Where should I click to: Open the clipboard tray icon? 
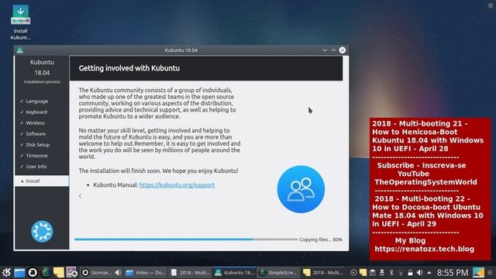pos(372,272)
